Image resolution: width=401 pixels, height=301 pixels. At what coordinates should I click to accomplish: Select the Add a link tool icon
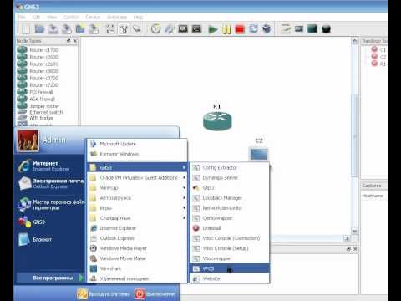click(137, 29)
